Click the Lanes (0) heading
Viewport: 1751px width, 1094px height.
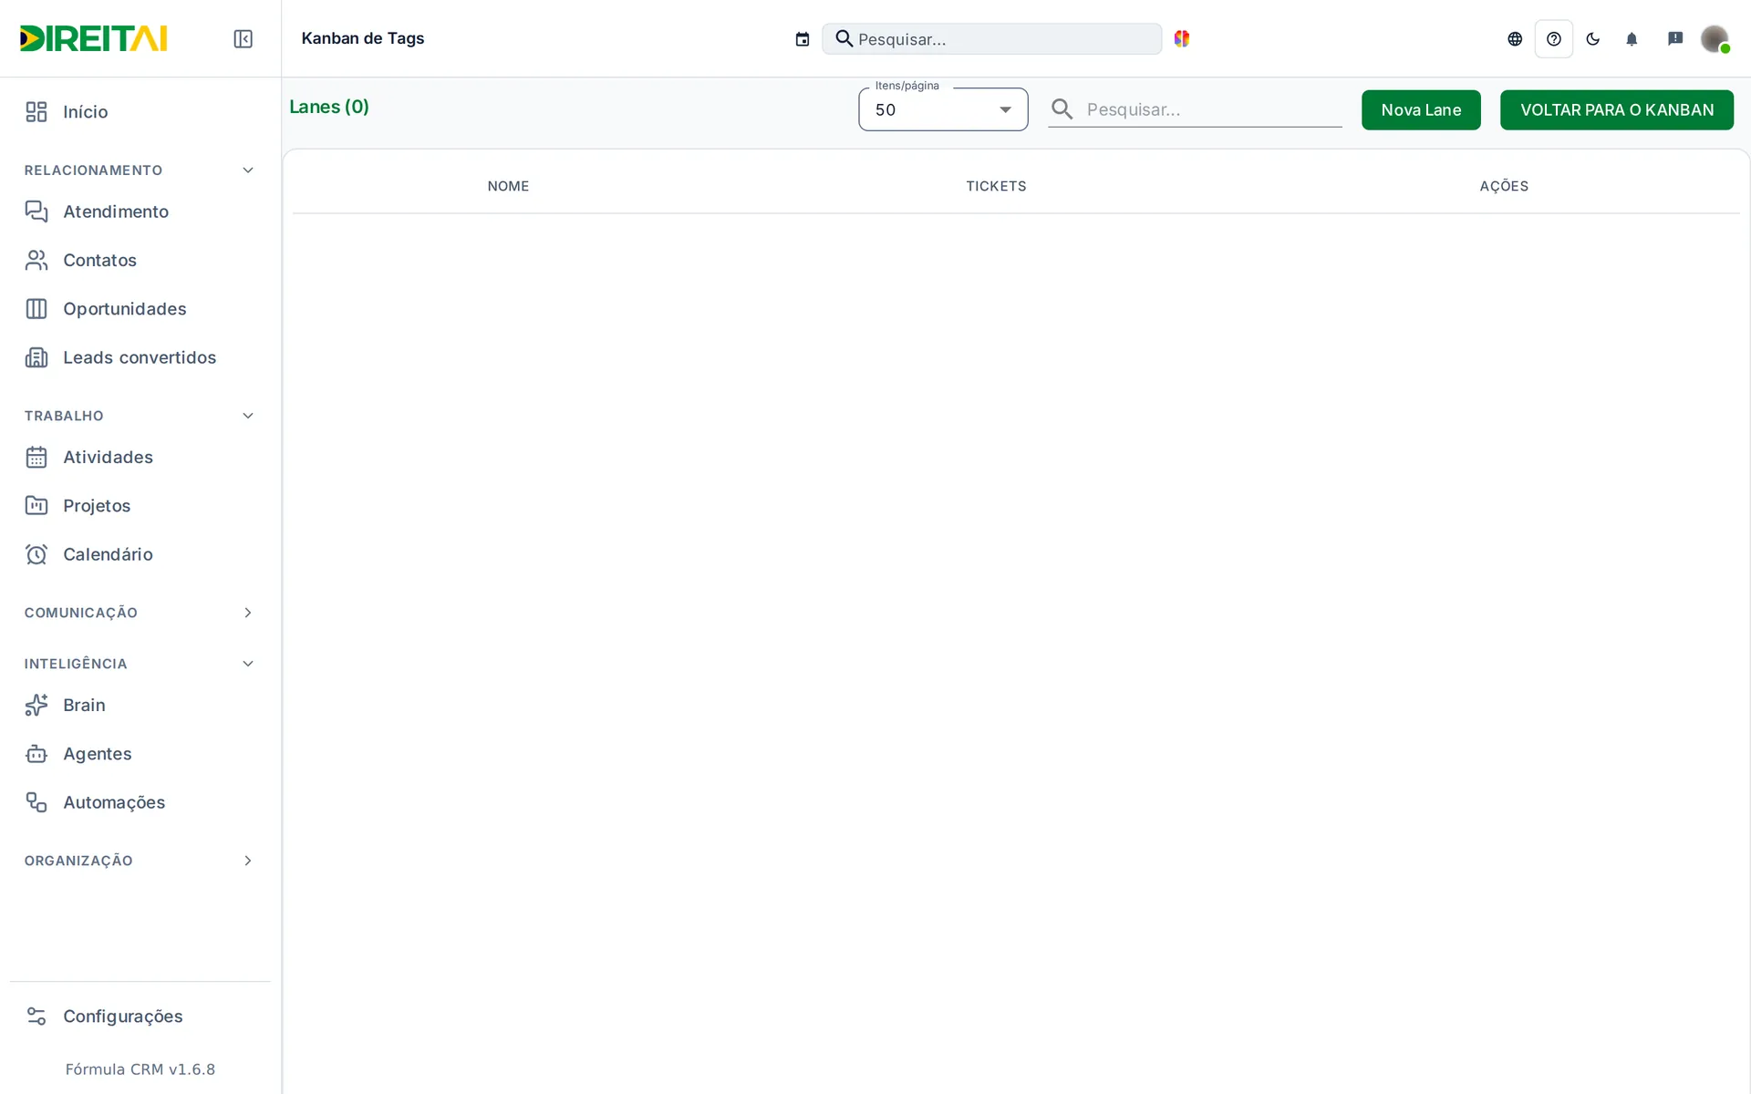(x=329, y=107)
